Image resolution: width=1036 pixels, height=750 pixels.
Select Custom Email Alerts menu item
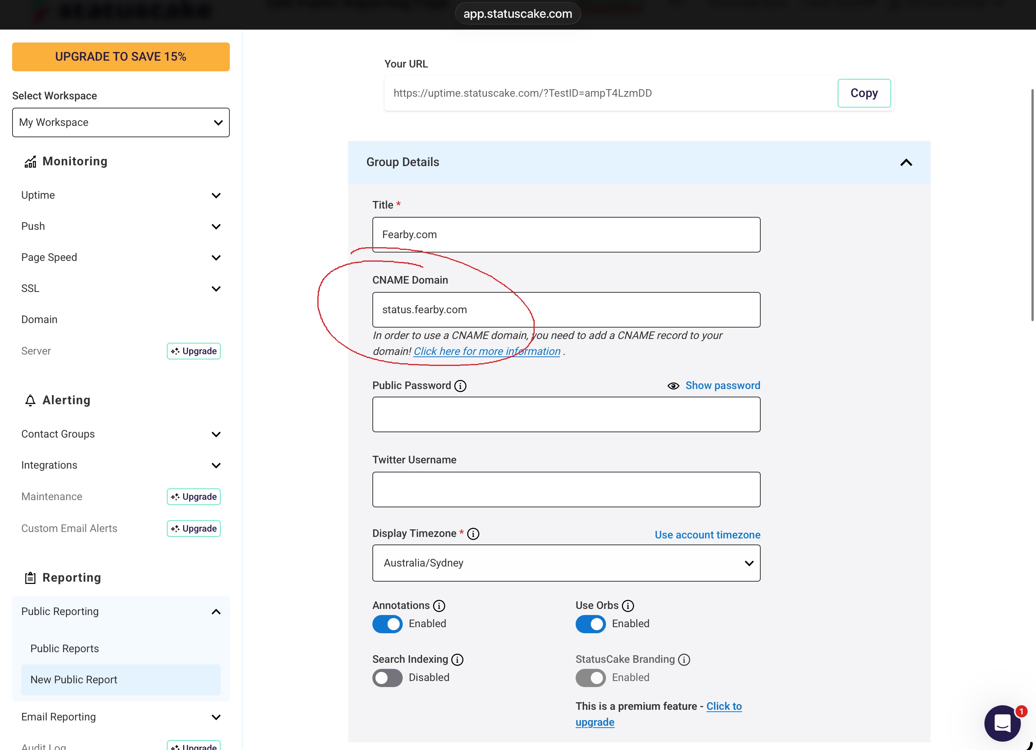[x=69, y=529]
